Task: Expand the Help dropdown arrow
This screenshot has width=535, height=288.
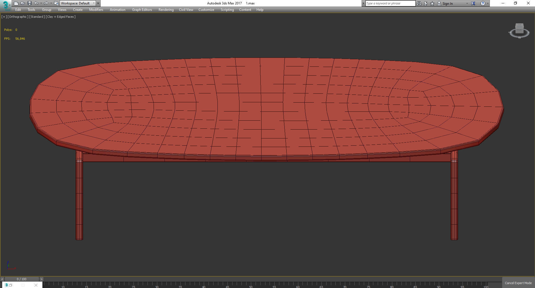Action: pos(488,3)
